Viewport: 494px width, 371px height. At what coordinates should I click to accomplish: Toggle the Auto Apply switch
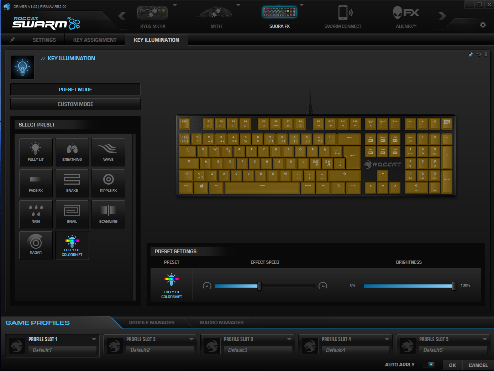[x=428, y=365]
